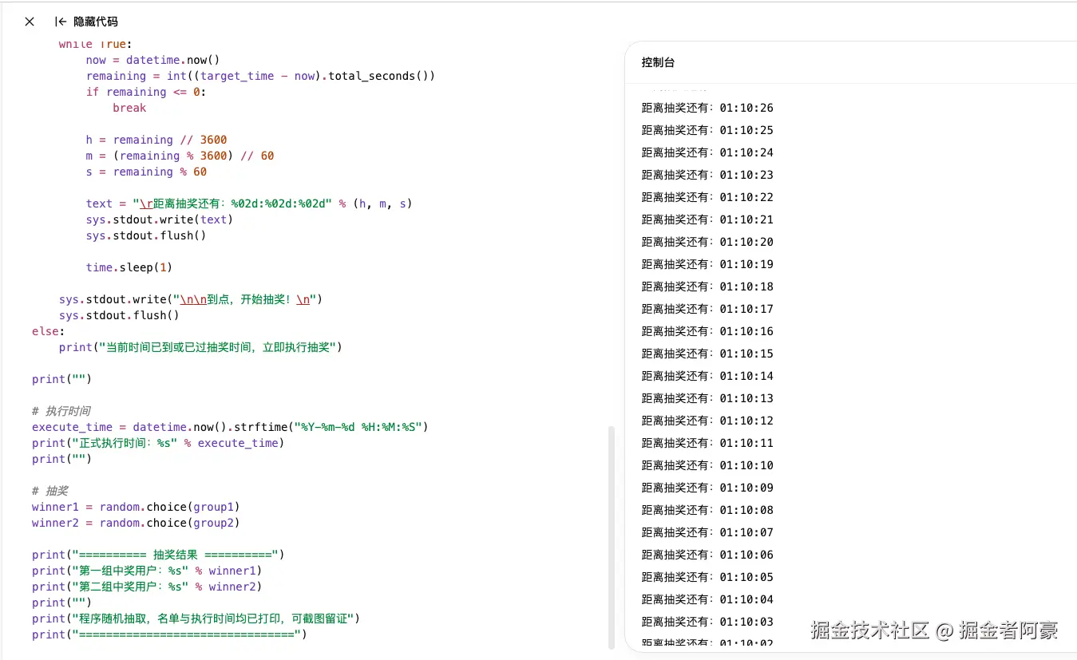The width and height of the screenshot is (1077, 660).
Task: Click the X close icon top left
Action: pyautogui.click(x=29, y=22)
